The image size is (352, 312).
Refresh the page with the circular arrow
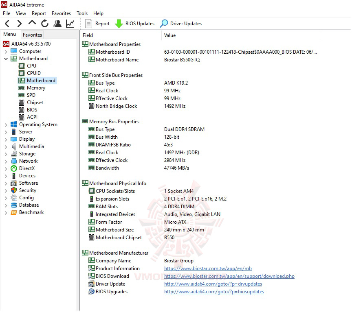tap(45, 23)
